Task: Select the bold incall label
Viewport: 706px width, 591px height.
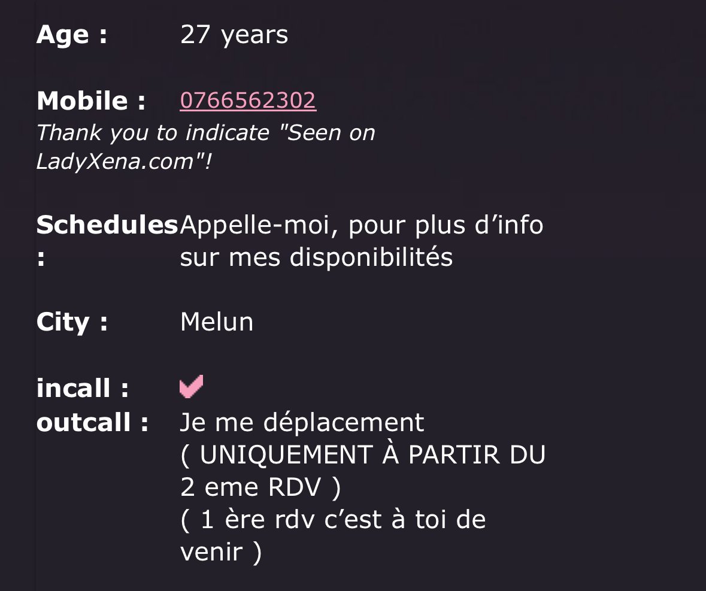Action: click(83, 388)
